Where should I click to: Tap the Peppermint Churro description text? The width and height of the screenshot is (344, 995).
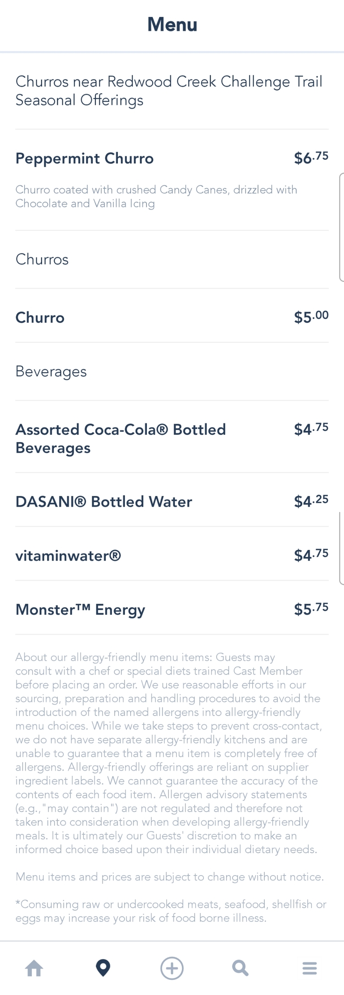pyautogui.click(x=156, y=197)
